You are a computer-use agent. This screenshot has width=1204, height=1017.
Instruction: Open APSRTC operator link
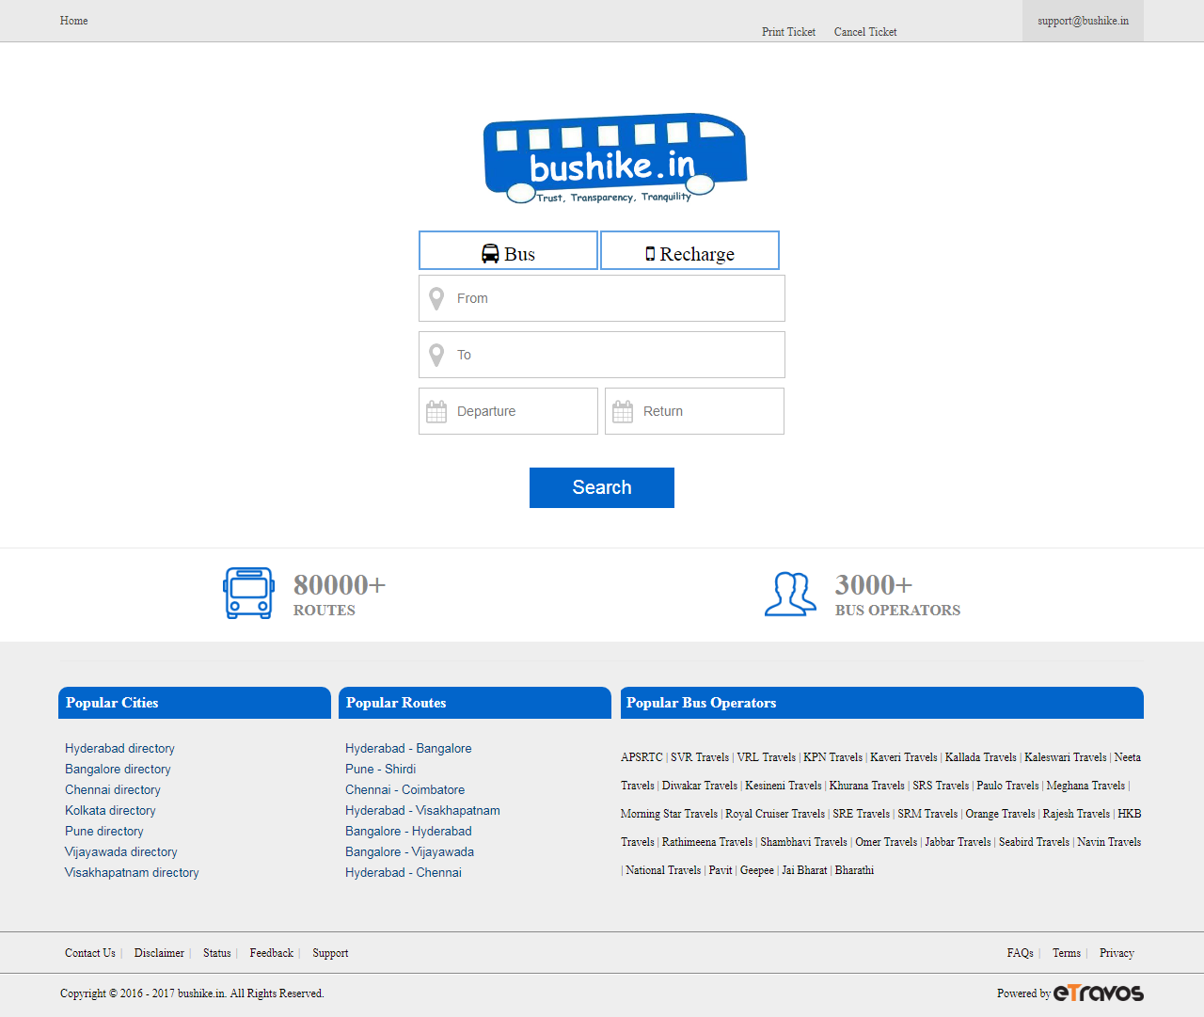(x=642, y=757)
